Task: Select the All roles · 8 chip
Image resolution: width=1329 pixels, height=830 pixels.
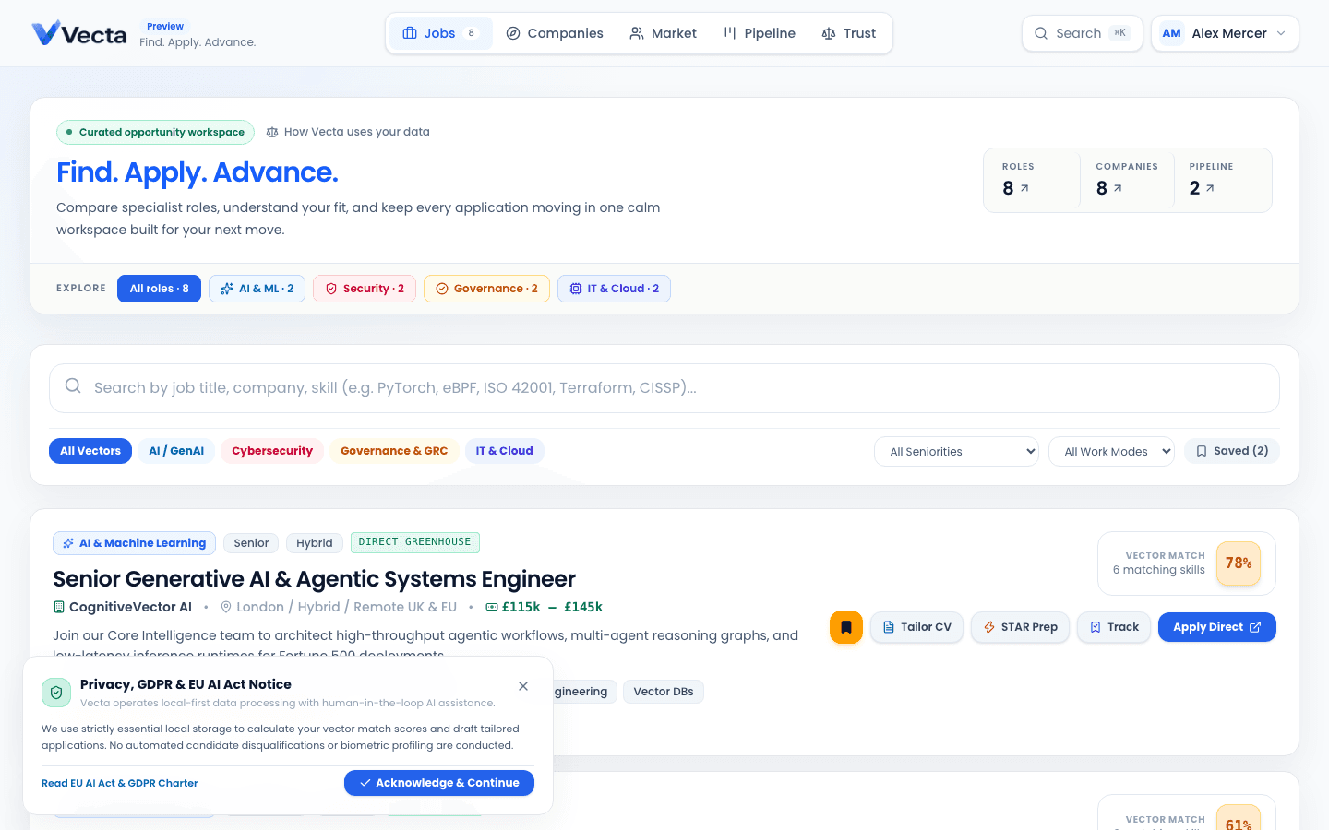Action: [x=159, y=289]
